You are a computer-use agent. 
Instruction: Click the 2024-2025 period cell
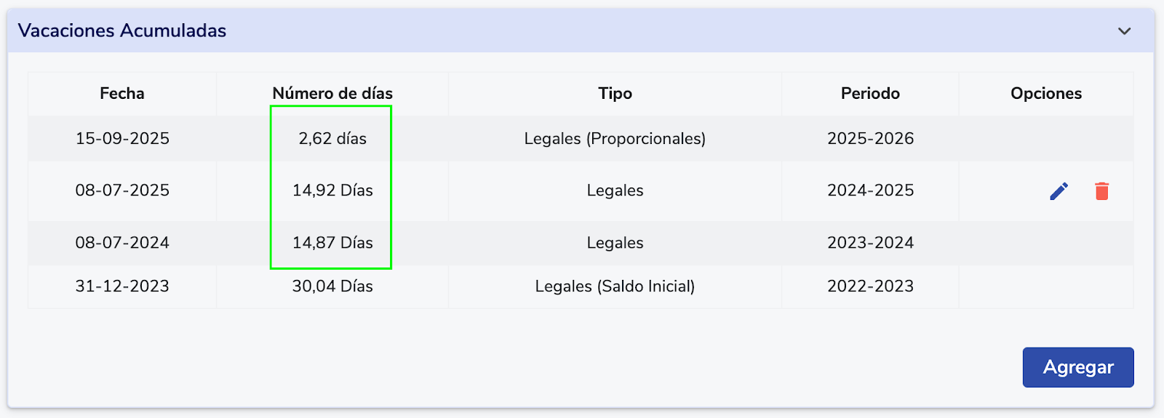[x=870, y=190]
